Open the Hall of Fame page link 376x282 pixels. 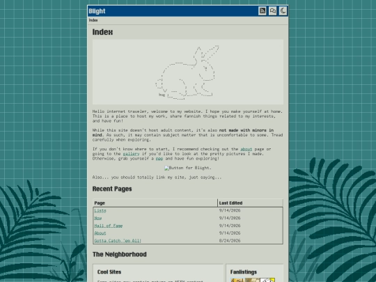[x=109, y=226]
